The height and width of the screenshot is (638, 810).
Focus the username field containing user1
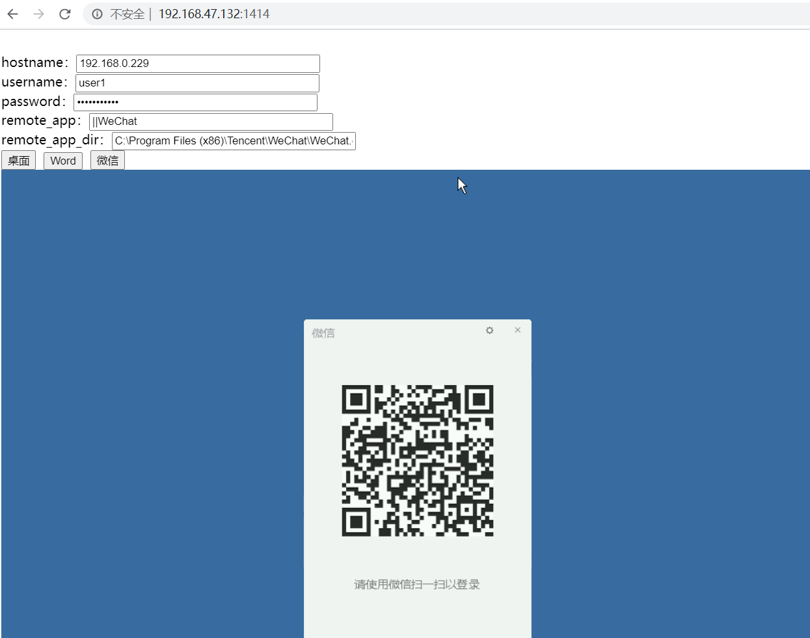click(197, 83)
